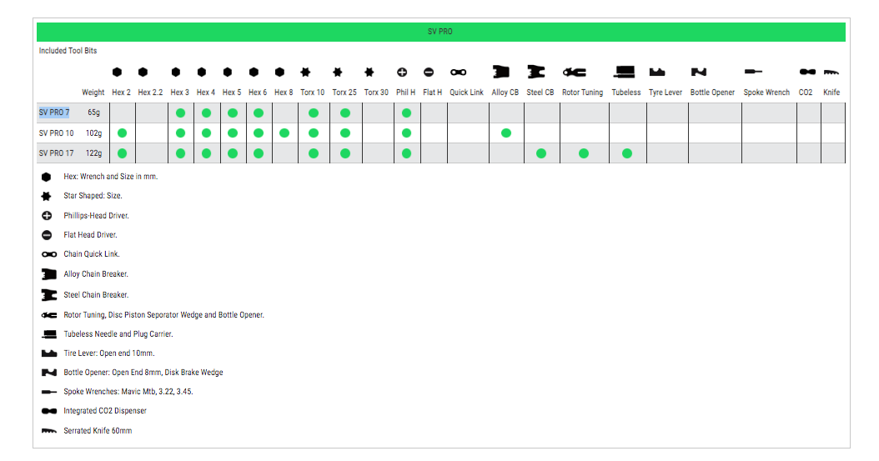Click the green dot for SV PRO 17 Steel CB

coord(541,153)
